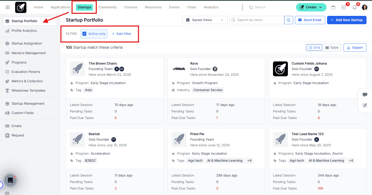Open the Community tab

click(x=108, y=7)
